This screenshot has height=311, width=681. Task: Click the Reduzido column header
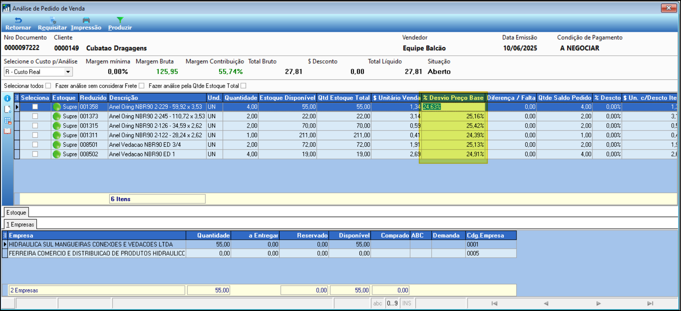coord(93,98)
